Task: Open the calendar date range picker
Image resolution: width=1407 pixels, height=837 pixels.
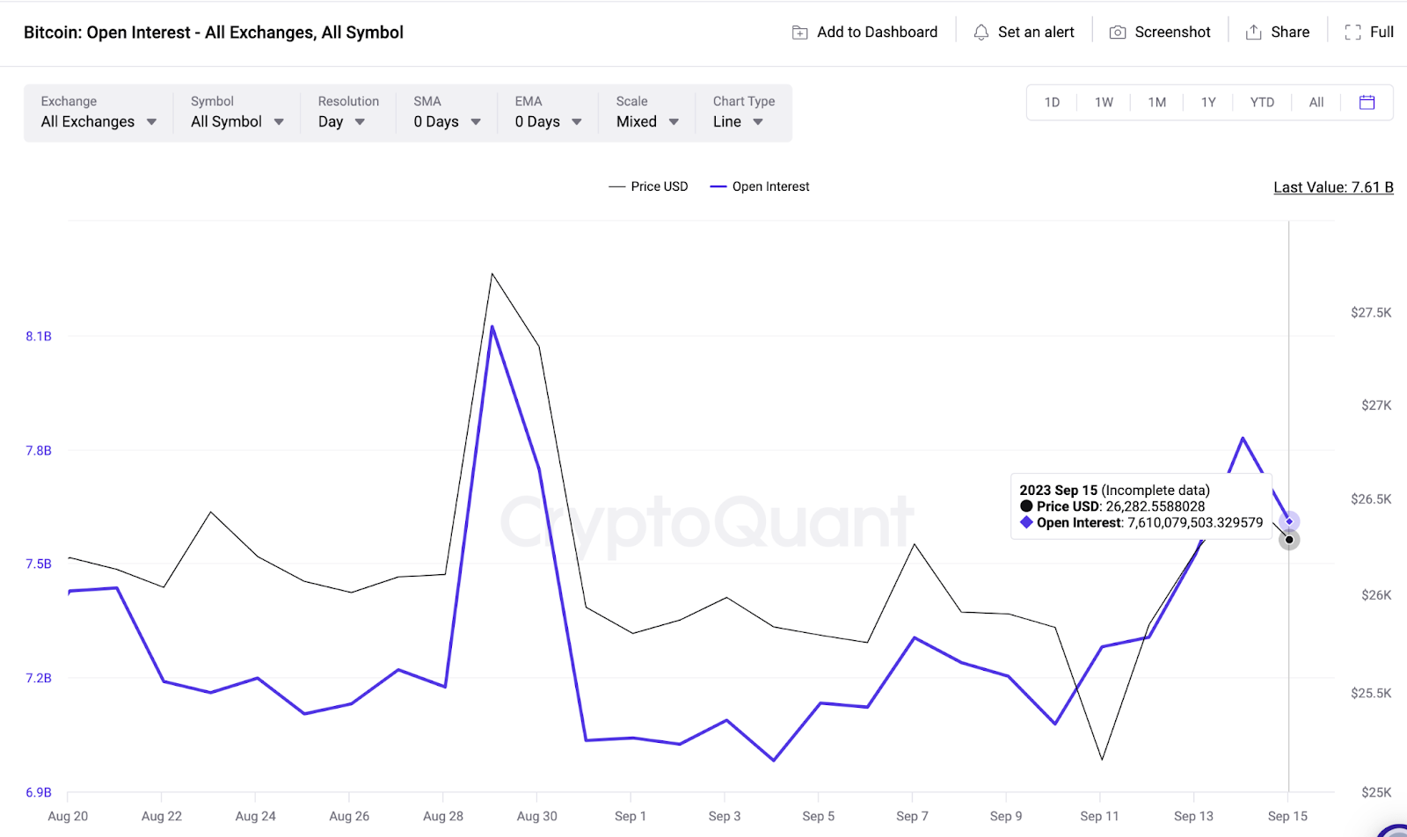Action: click(1367, 102)
